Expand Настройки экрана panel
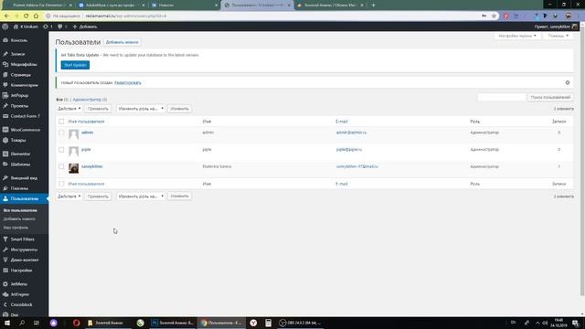This screenshot has height=329, width=585. click(517, 36)
